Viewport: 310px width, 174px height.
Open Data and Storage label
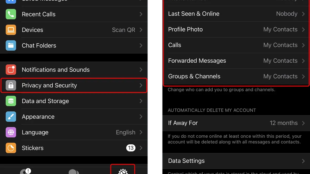click(x=45, y=101)
